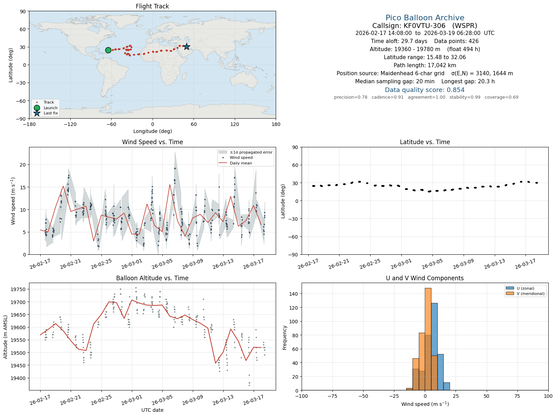Select the "Time aloft: 29.7 days" line
556x416 pixels.
click(425, 41)
